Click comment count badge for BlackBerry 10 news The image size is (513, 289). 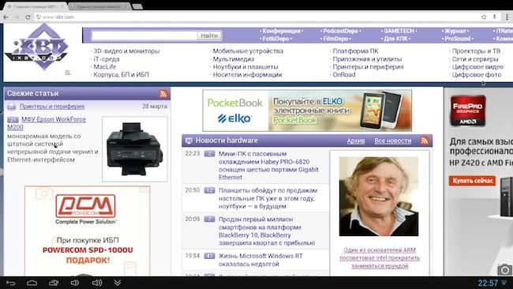pyautogui.click(x=209, y=220)
